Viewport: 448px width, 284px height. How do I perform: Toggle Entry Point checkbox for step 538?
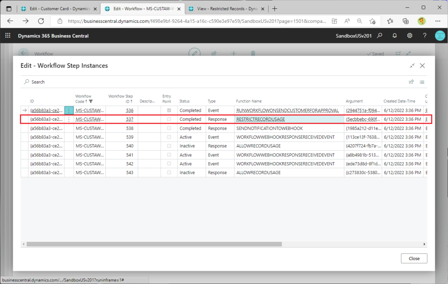click(x=169, y=128)
